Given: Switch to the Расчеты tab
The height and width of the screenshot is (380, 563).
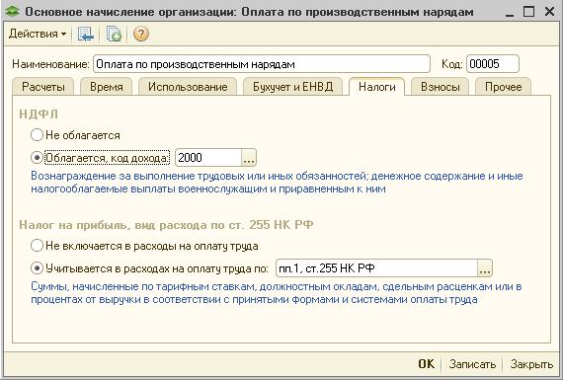Looking at the screenshot, I should click(43, 87).
